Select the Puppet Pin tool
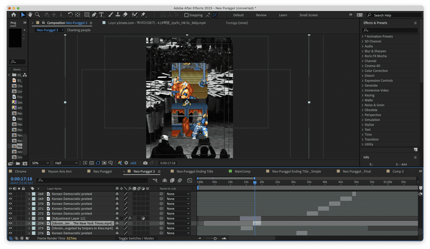The width and height of the screenshot is (430, 249). (143, 15)
